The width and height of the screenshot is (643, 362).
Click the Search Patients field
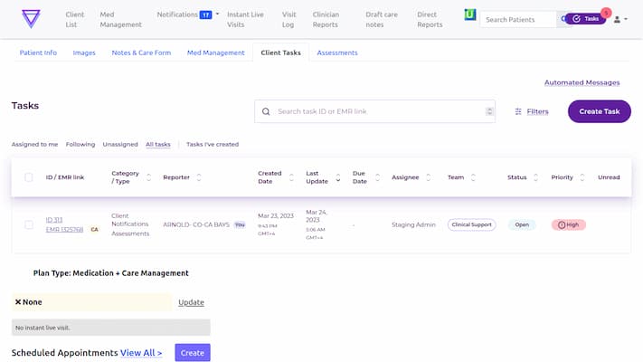coord(518,19)
